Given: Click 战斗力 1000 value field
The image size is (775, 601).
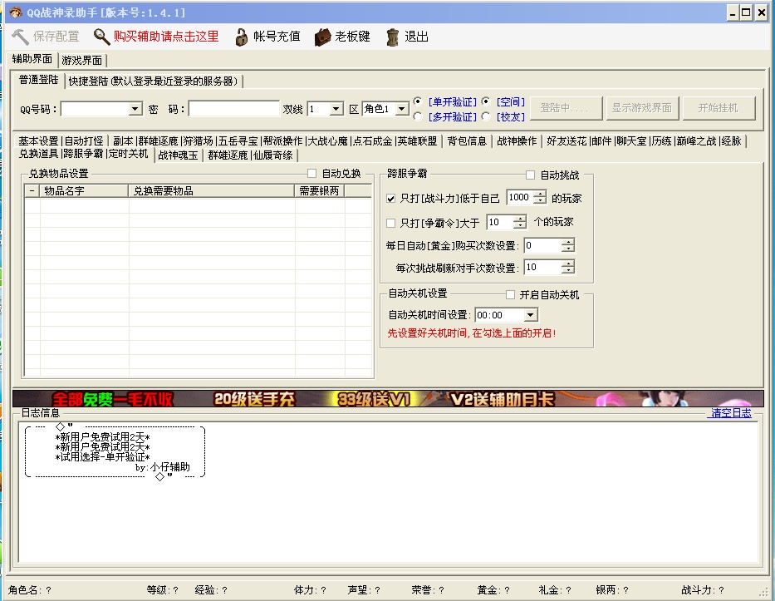Looking at the screenshot, I should coord(521,197).
